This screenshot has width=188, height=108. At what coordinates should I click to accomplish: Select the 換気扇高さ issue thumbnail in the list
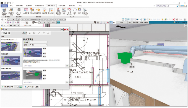pos(11,61)
